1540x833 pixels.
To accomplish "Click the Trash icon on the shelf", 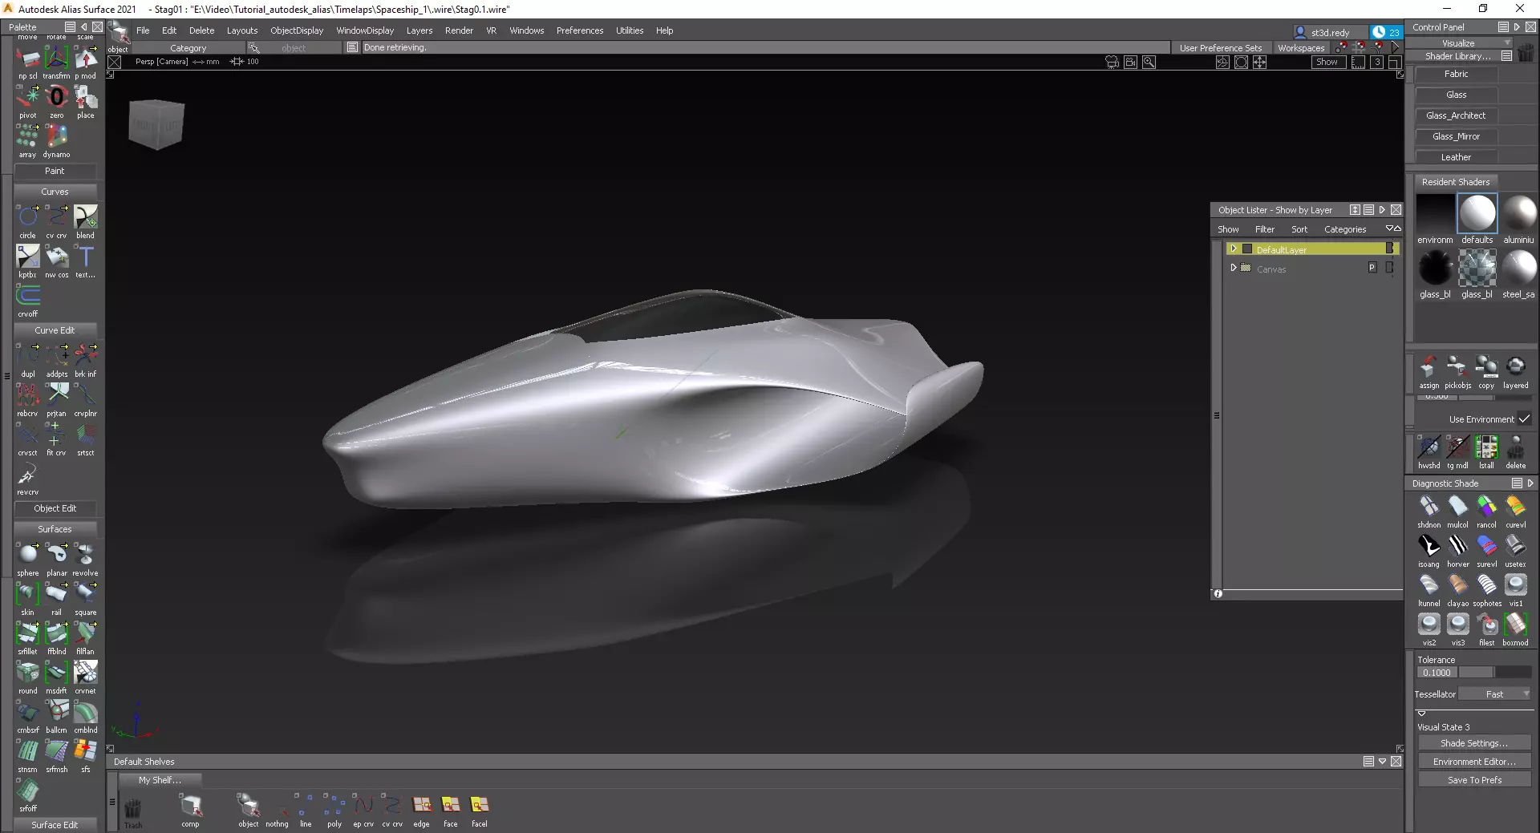I will click(133, 808).
